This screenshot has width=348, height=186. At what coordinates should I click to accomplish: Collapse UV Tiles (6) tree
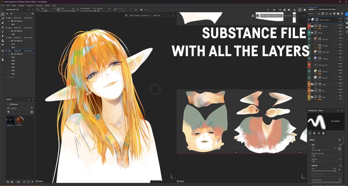click(x=9, y=54)
